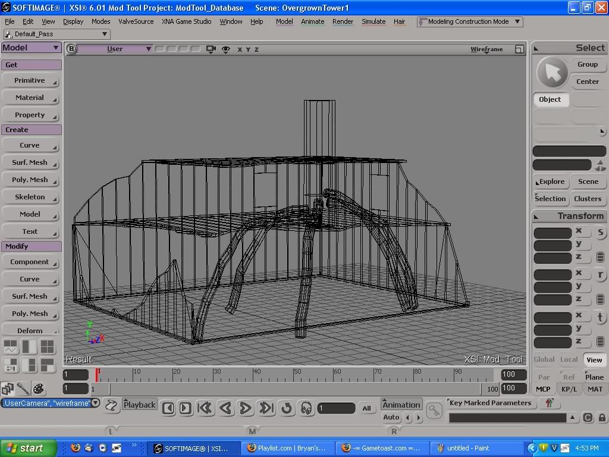The width and height of the screenshot is (609, 457).
Task: Open the Default_Pass dropdown
Action: (x=57, y=34)
